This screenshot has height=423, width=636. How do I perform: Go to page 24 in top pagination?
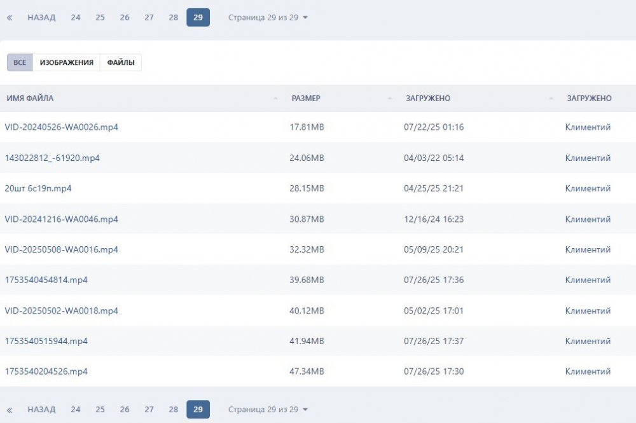(76, 18)
